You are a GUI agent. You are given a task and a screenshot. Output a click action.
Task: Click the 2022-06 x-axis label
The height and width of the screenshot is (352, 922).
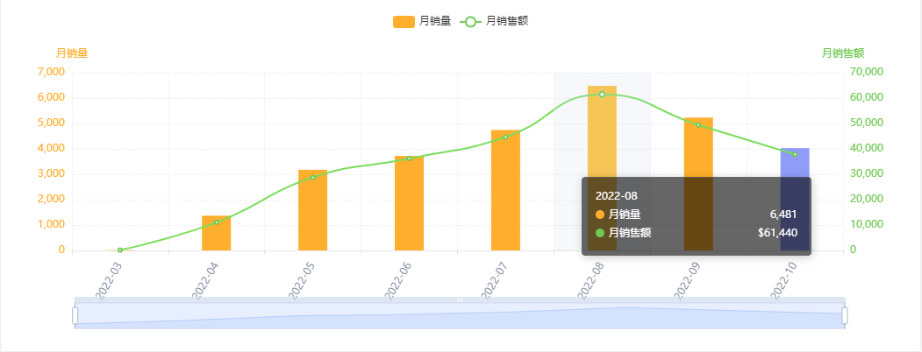[398, 280]
